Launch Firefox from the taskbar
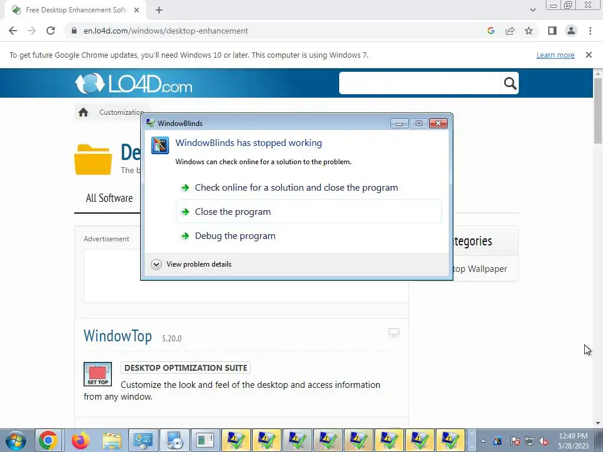 point(80,440)
